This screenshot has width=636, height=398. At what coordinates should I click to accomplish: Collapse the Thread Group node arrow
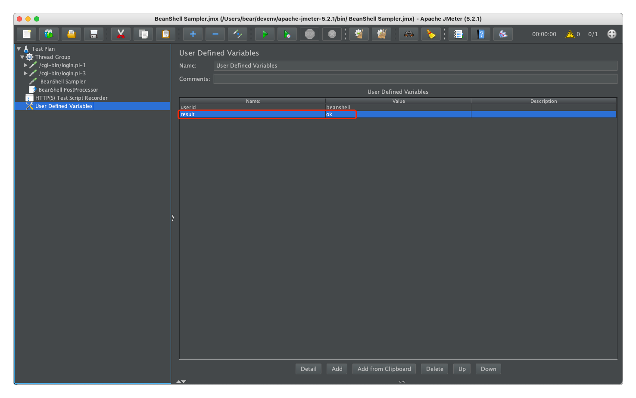tap(22, 57)
